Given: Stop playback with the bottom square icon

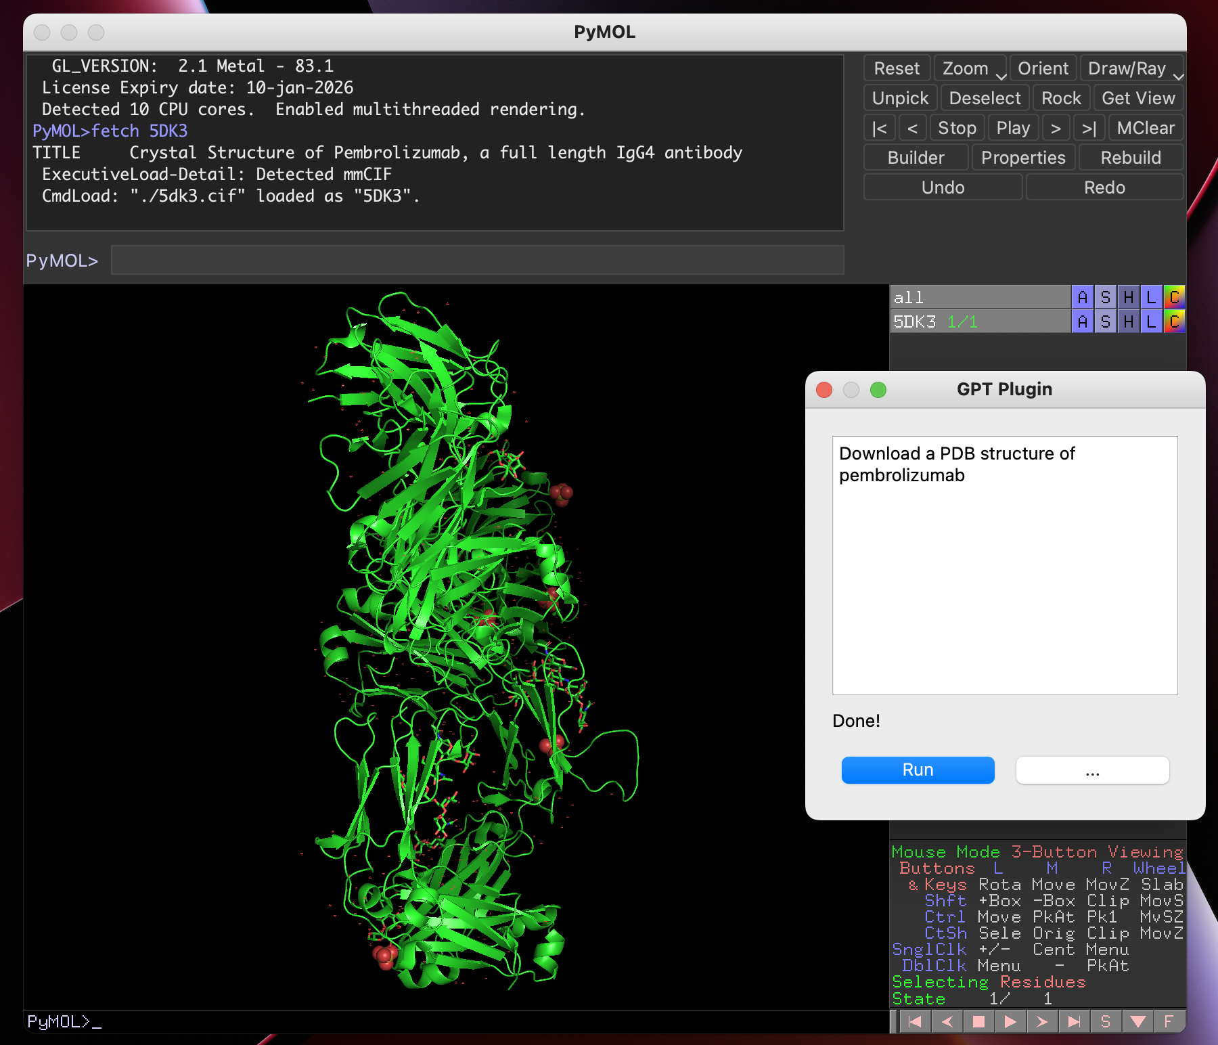Looking at the screenshot, I should (x=978, y=1021).
